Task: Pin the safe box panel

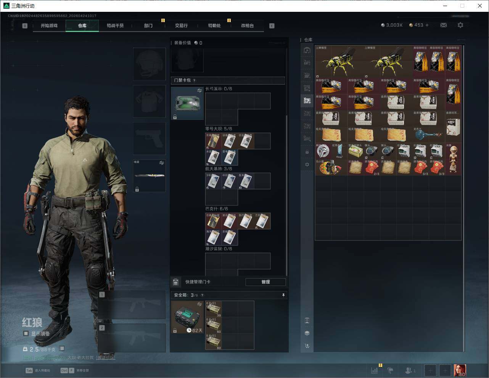Action: click(x=283, y=295)
